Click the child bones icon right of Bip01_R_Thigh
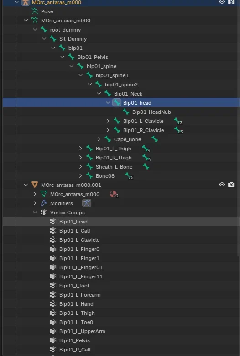The height and width of the screenshot is (356, 240). [146, 158]
